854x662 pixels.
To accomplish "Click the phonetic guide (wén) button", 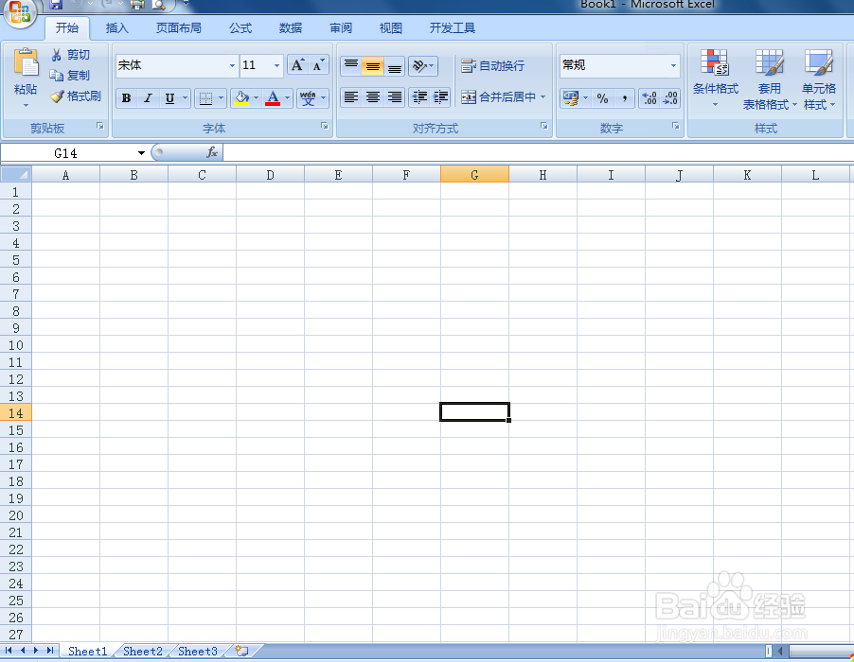I will coord(308,98).
